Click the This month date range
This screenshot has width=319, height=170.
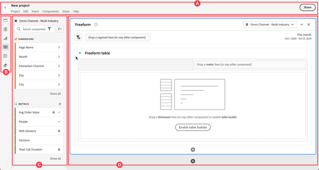(298, 36)
